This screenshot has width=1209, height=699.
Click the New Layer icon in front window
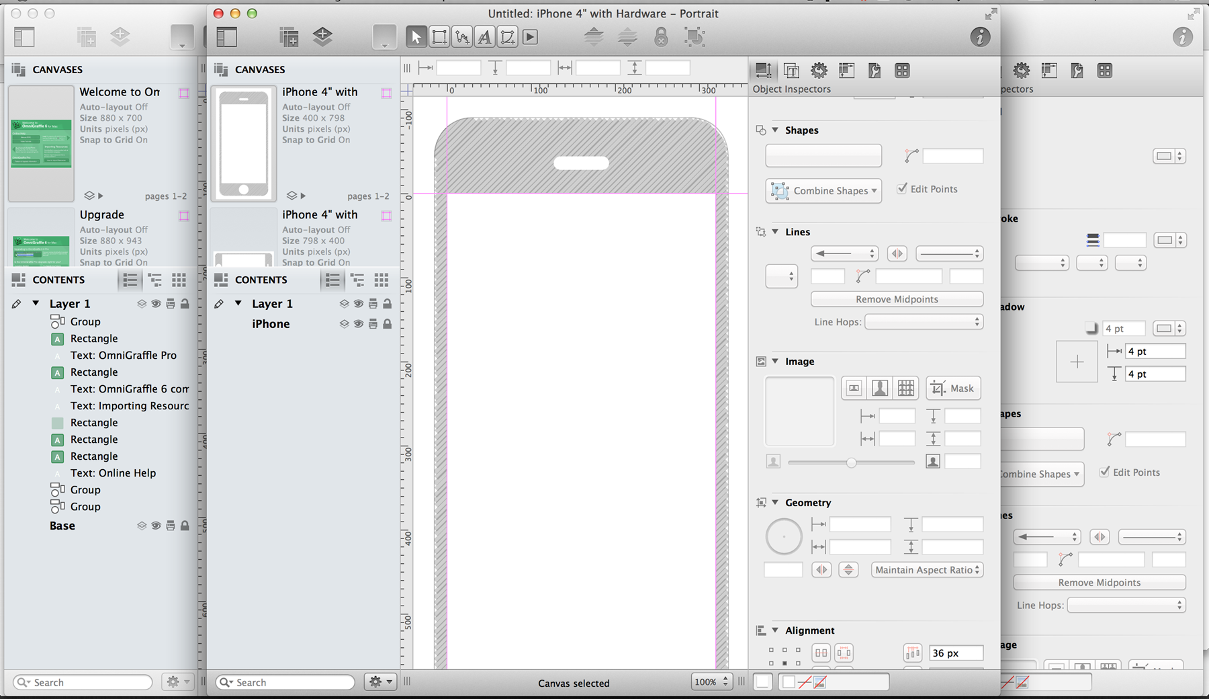[x=322, y=36]
